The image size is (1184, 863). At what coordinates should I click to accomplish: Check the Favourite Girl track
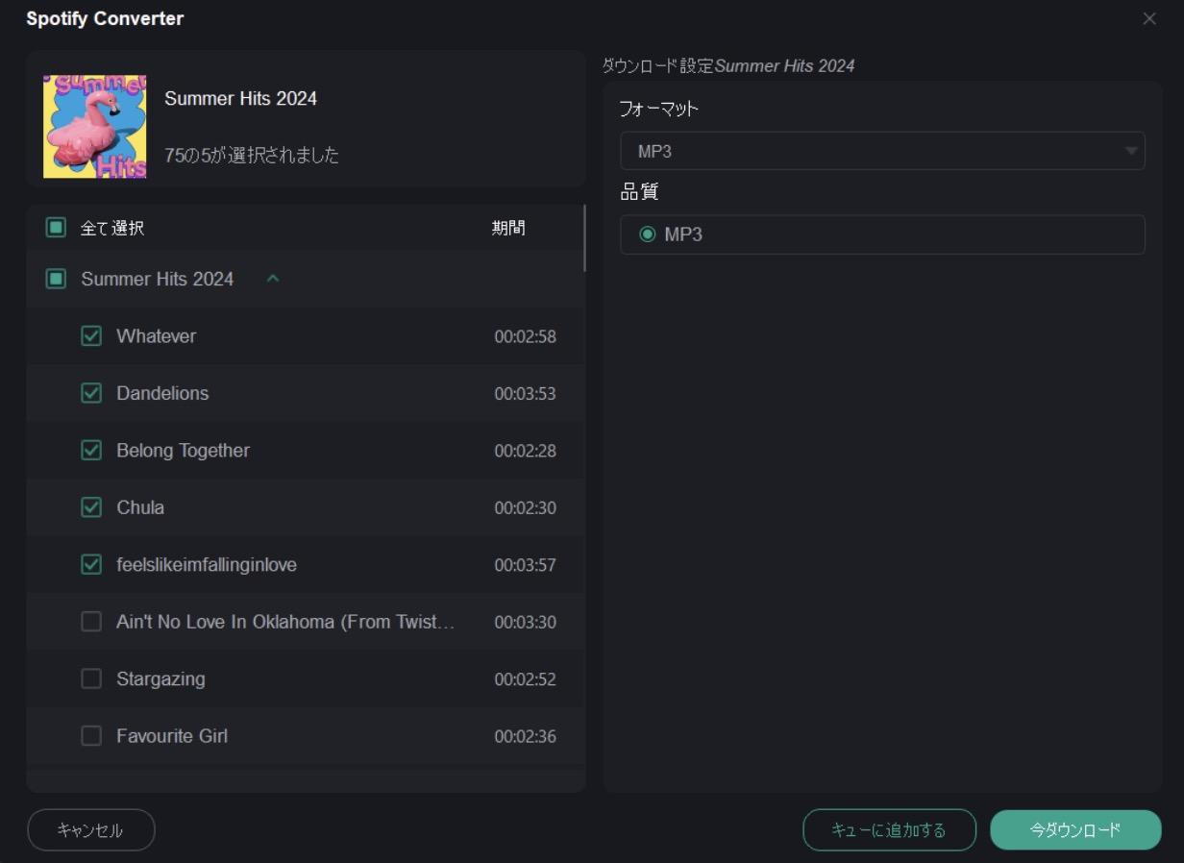point(91,736)
